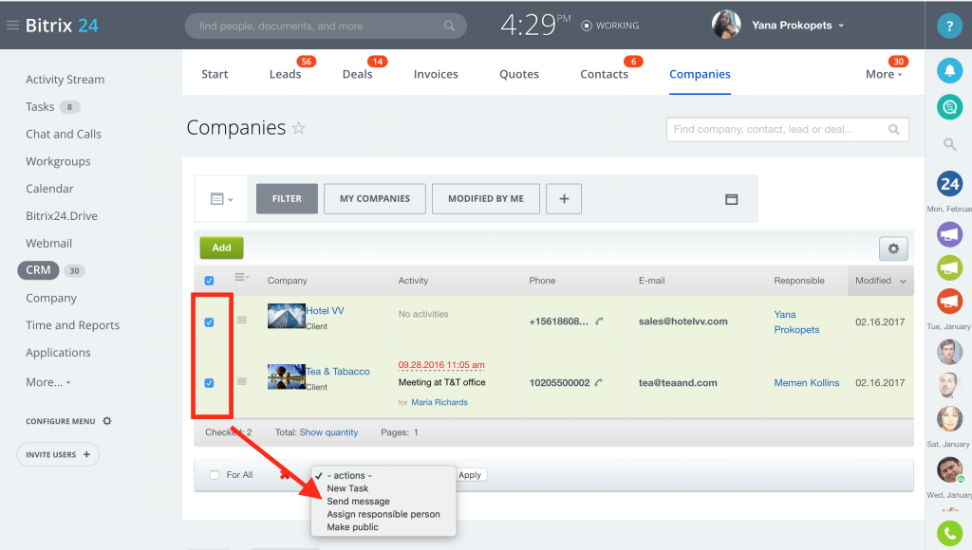
Task: Uncheck the Tea & Tabacco row checkbox
Action: (x=210, y=383)
